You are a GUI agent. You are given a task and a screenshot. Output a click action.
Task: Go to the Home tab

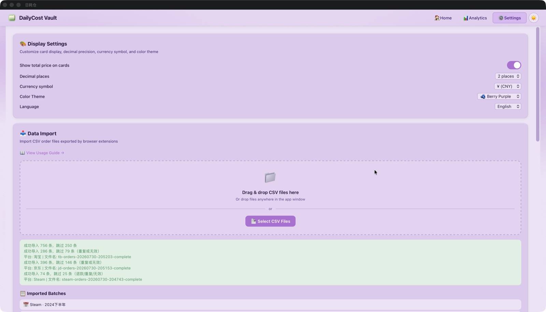pyautogui.click(x=443, y=18)
